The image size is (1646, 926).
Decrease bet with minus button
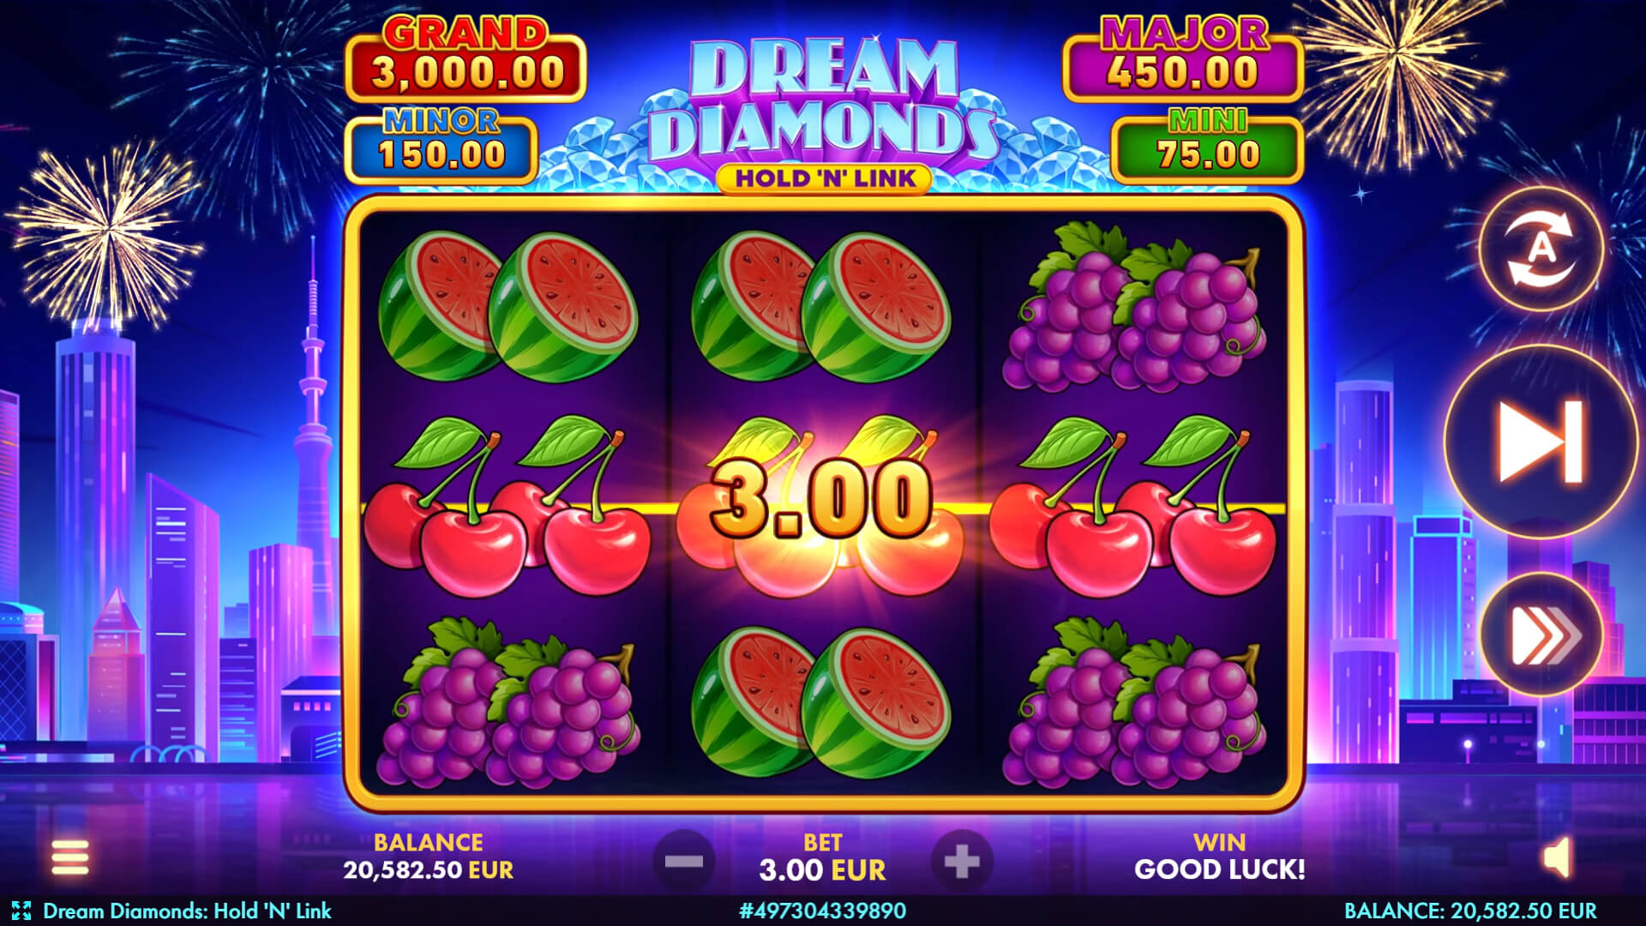coord(684,861)
